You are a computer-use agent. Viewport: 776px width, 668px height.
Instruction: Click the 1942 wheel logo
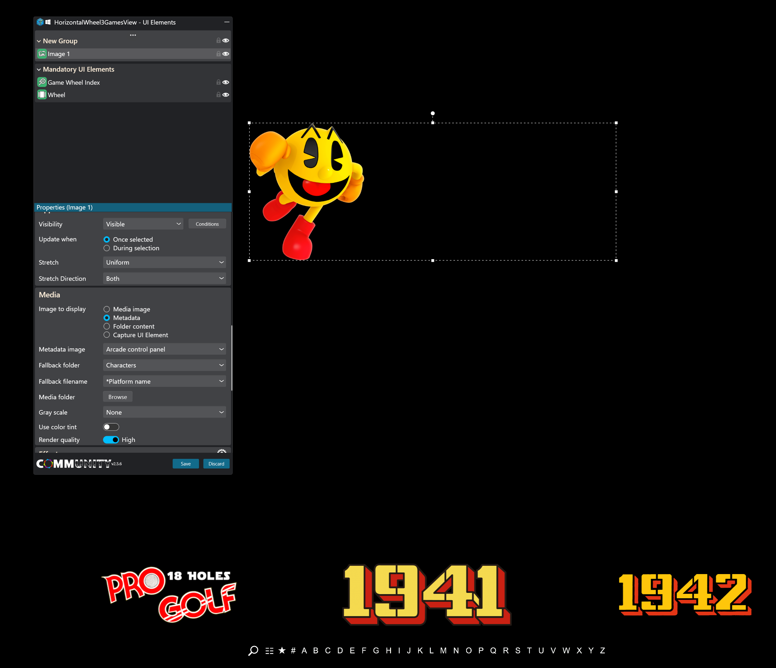685,595
